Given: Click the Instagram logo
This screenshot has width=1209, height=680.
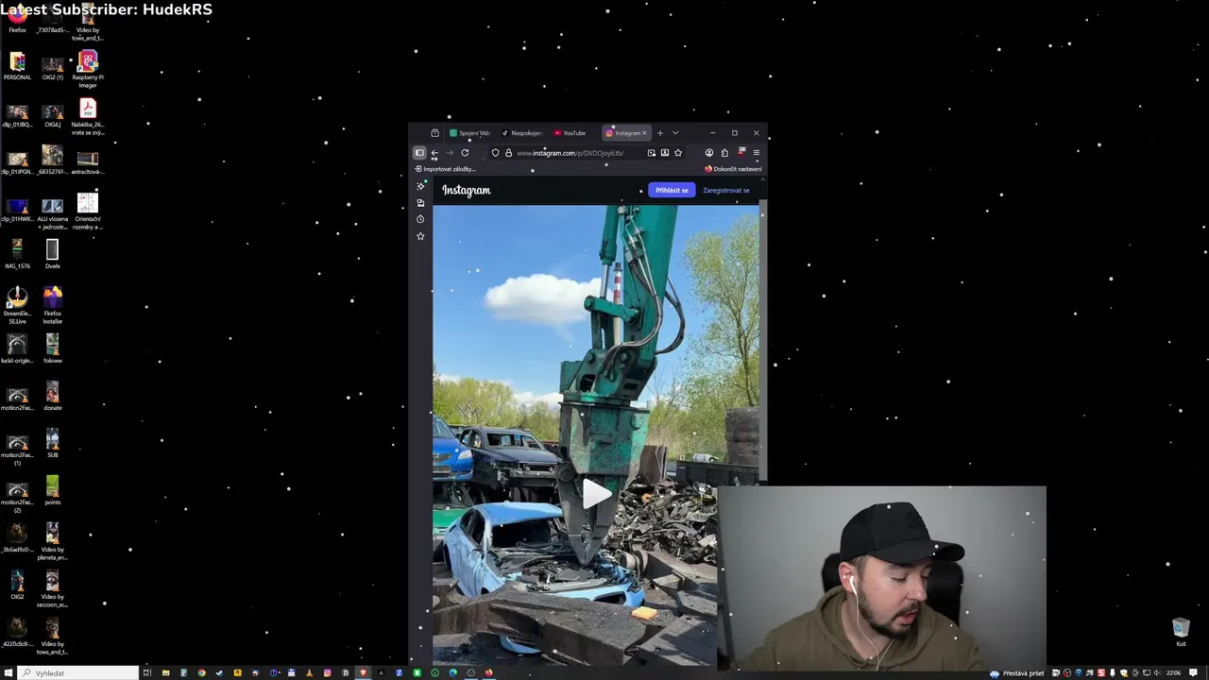Looking at the screenshot, I should tap(467, 190).
